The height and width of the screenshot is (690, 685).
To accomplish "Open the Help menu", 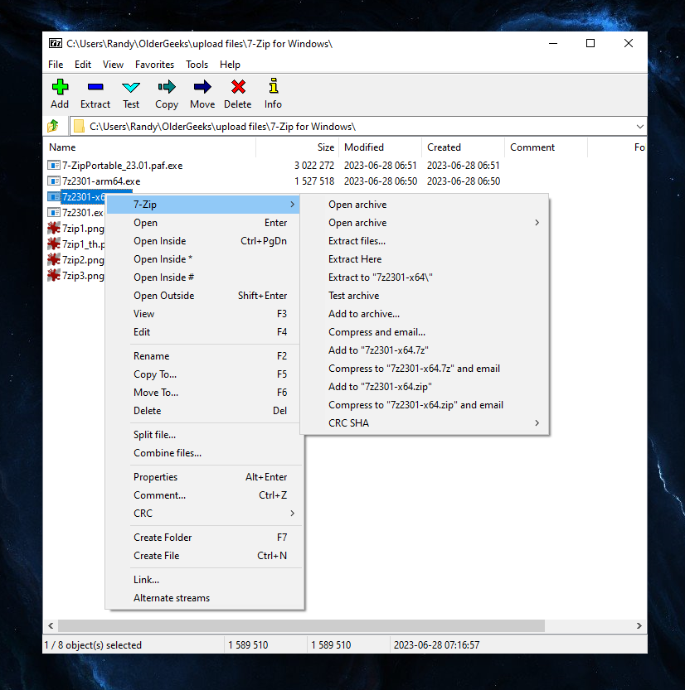I will click(x=230, y=65).
